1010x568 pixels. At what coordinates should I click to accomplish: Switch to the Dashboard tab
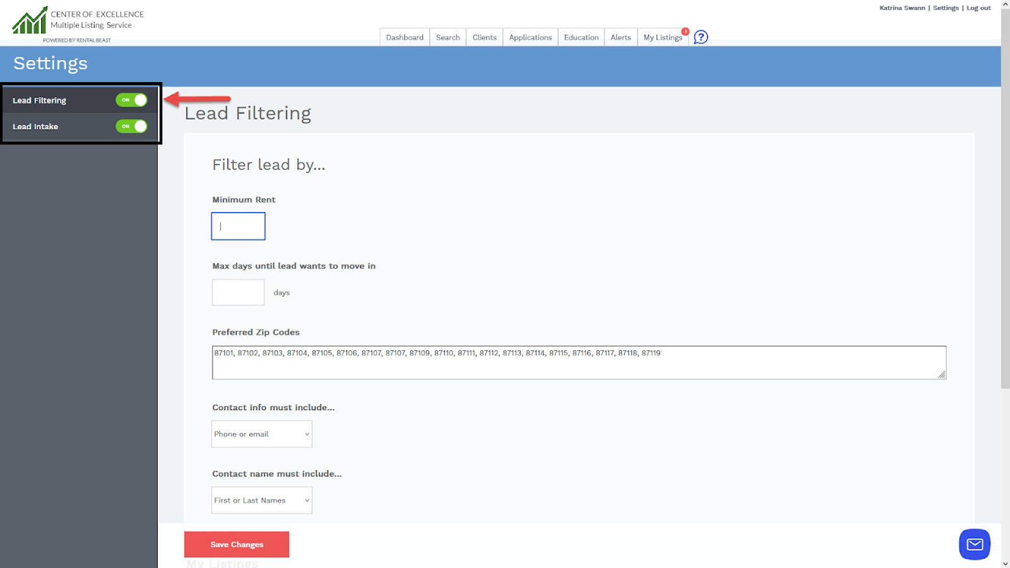pyautogui.click(x=404, y=37)
